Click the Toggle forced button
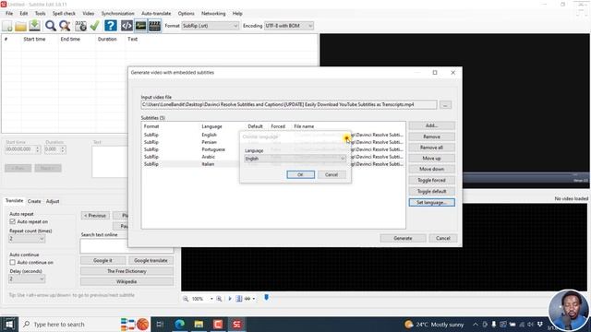 click(x=431, y=181)
